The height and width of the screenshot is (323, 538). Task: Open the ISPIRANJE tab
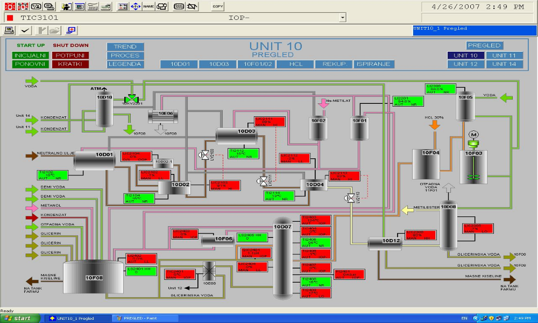click(x=374, y=64)
